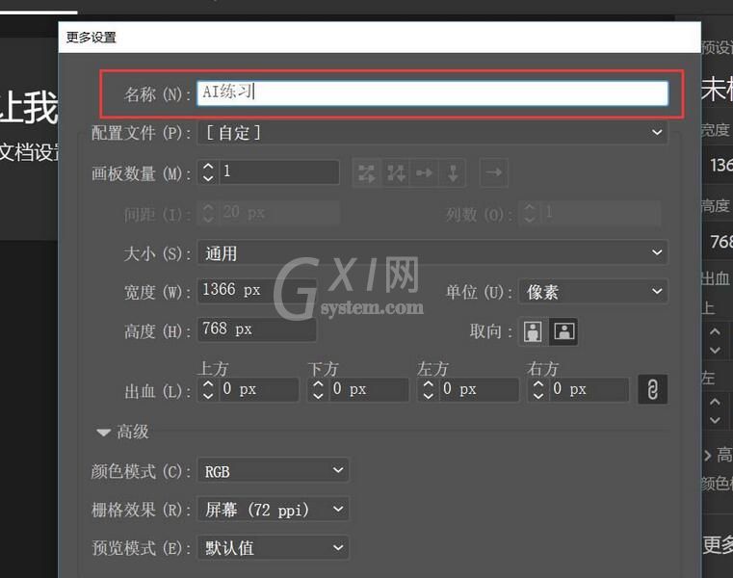Select arrange by row artboard icon
733x578 pixels.
424,173
